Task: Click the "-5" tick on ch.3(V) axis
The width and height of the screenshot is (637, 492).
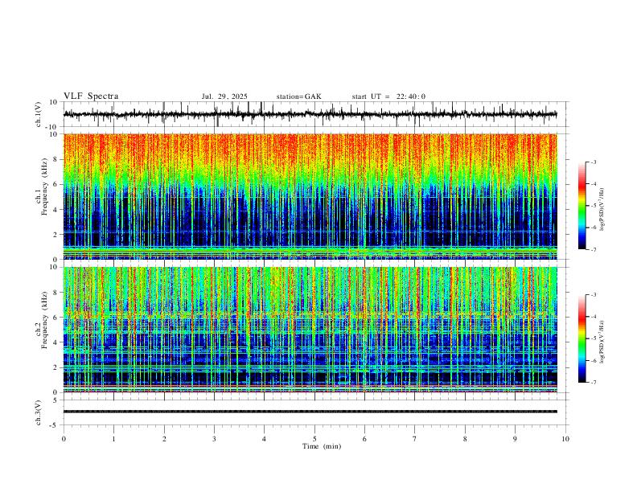Action: [x=55, y=425]
